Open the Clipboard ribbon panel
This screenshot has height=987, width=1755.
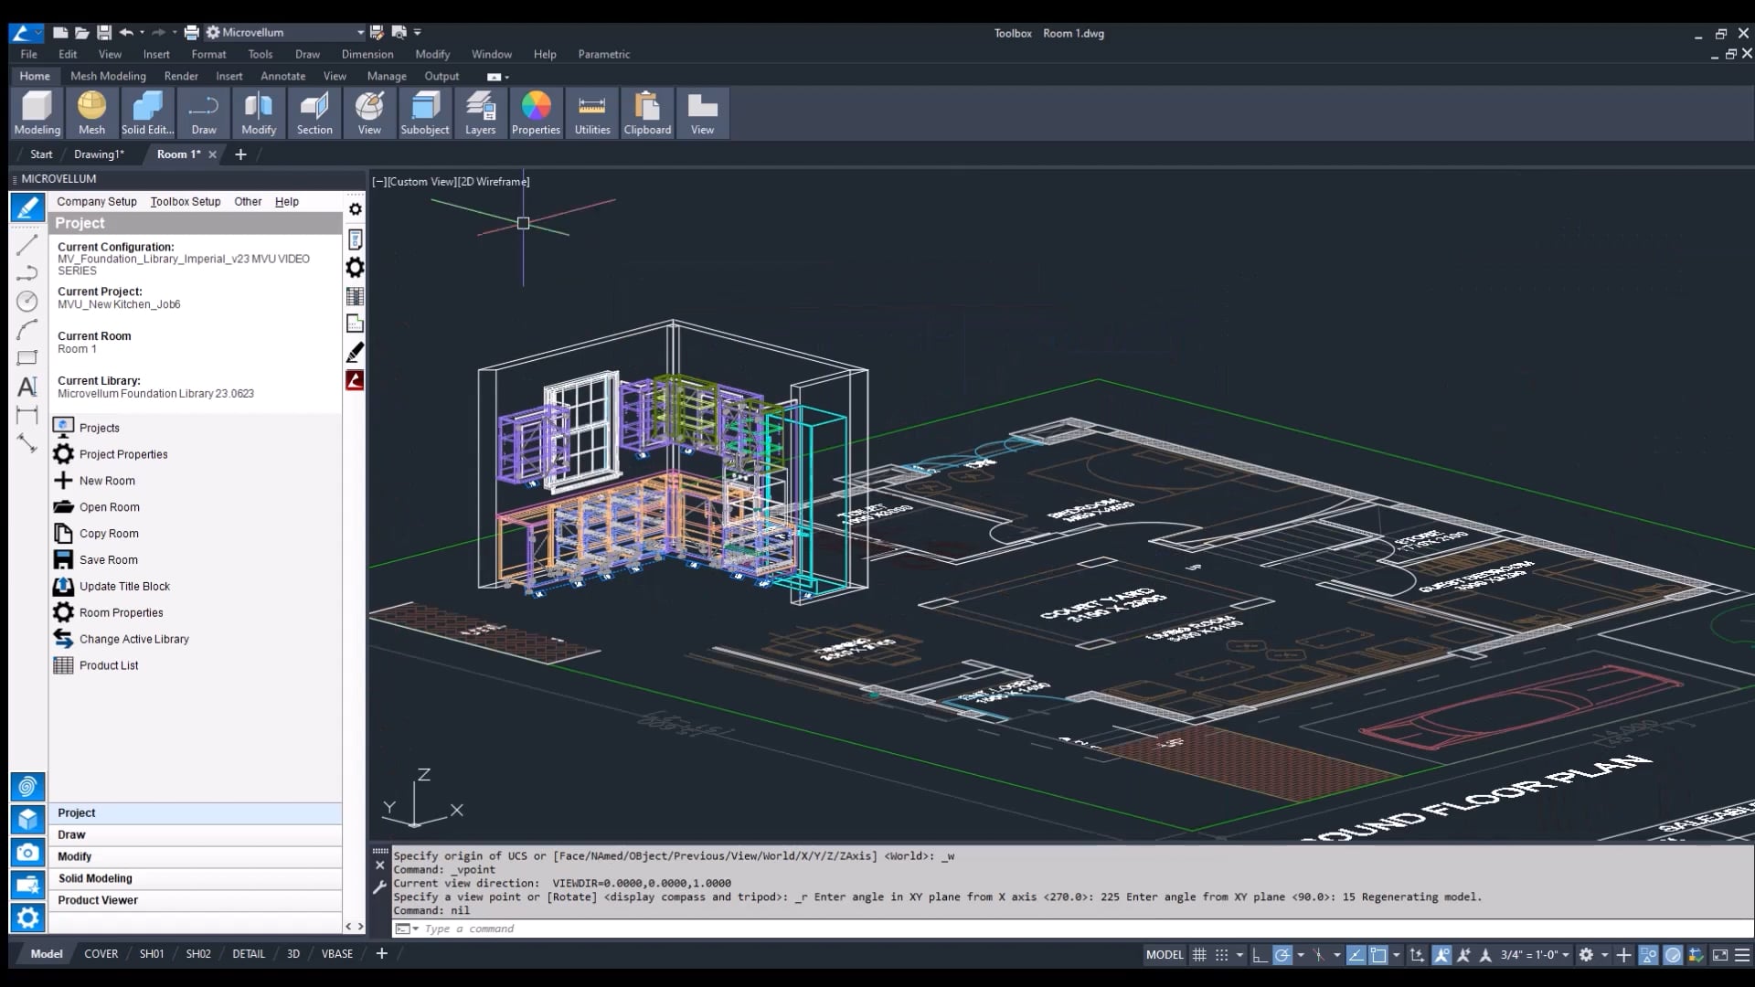(x=647, y=113)
